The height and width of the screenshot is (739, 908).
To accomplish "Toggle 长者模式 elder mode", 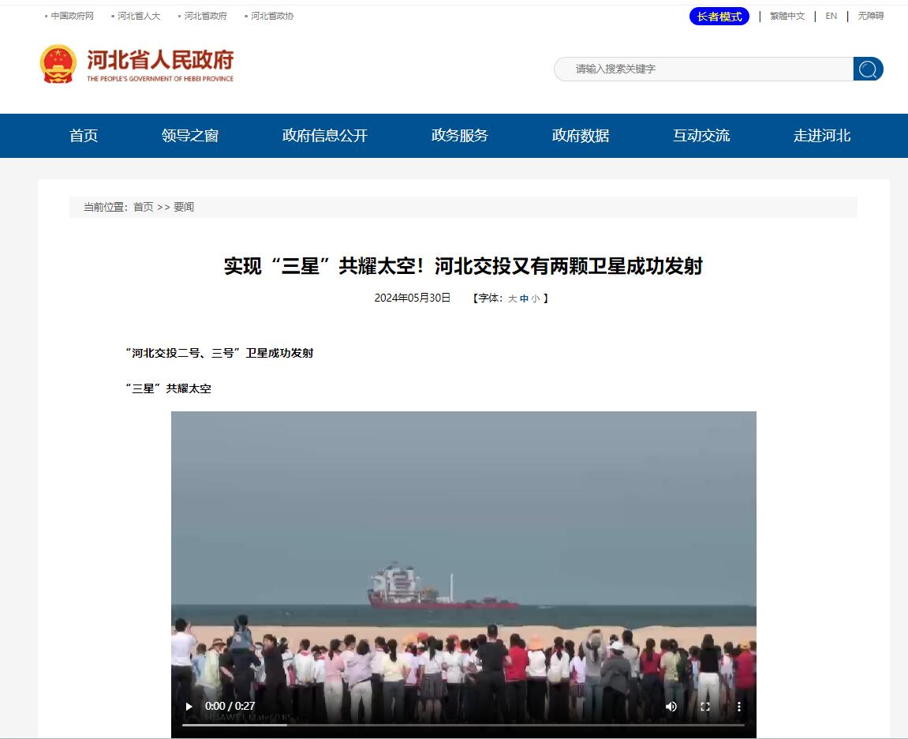I will (x=719, y=17).
